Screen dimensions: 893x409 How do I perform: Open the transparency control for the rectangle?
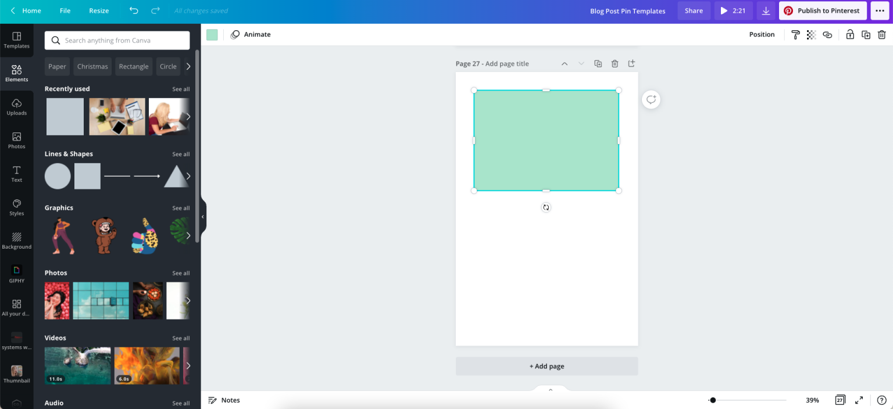811,34
